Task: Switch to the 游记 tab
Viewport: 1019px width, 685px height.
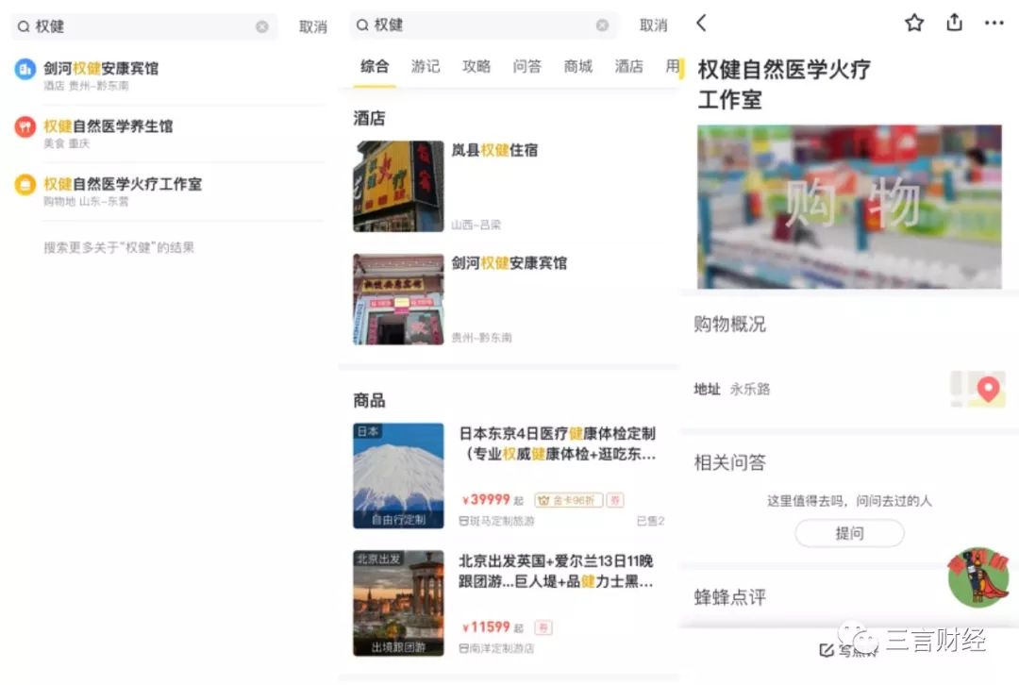Action: 425,66
